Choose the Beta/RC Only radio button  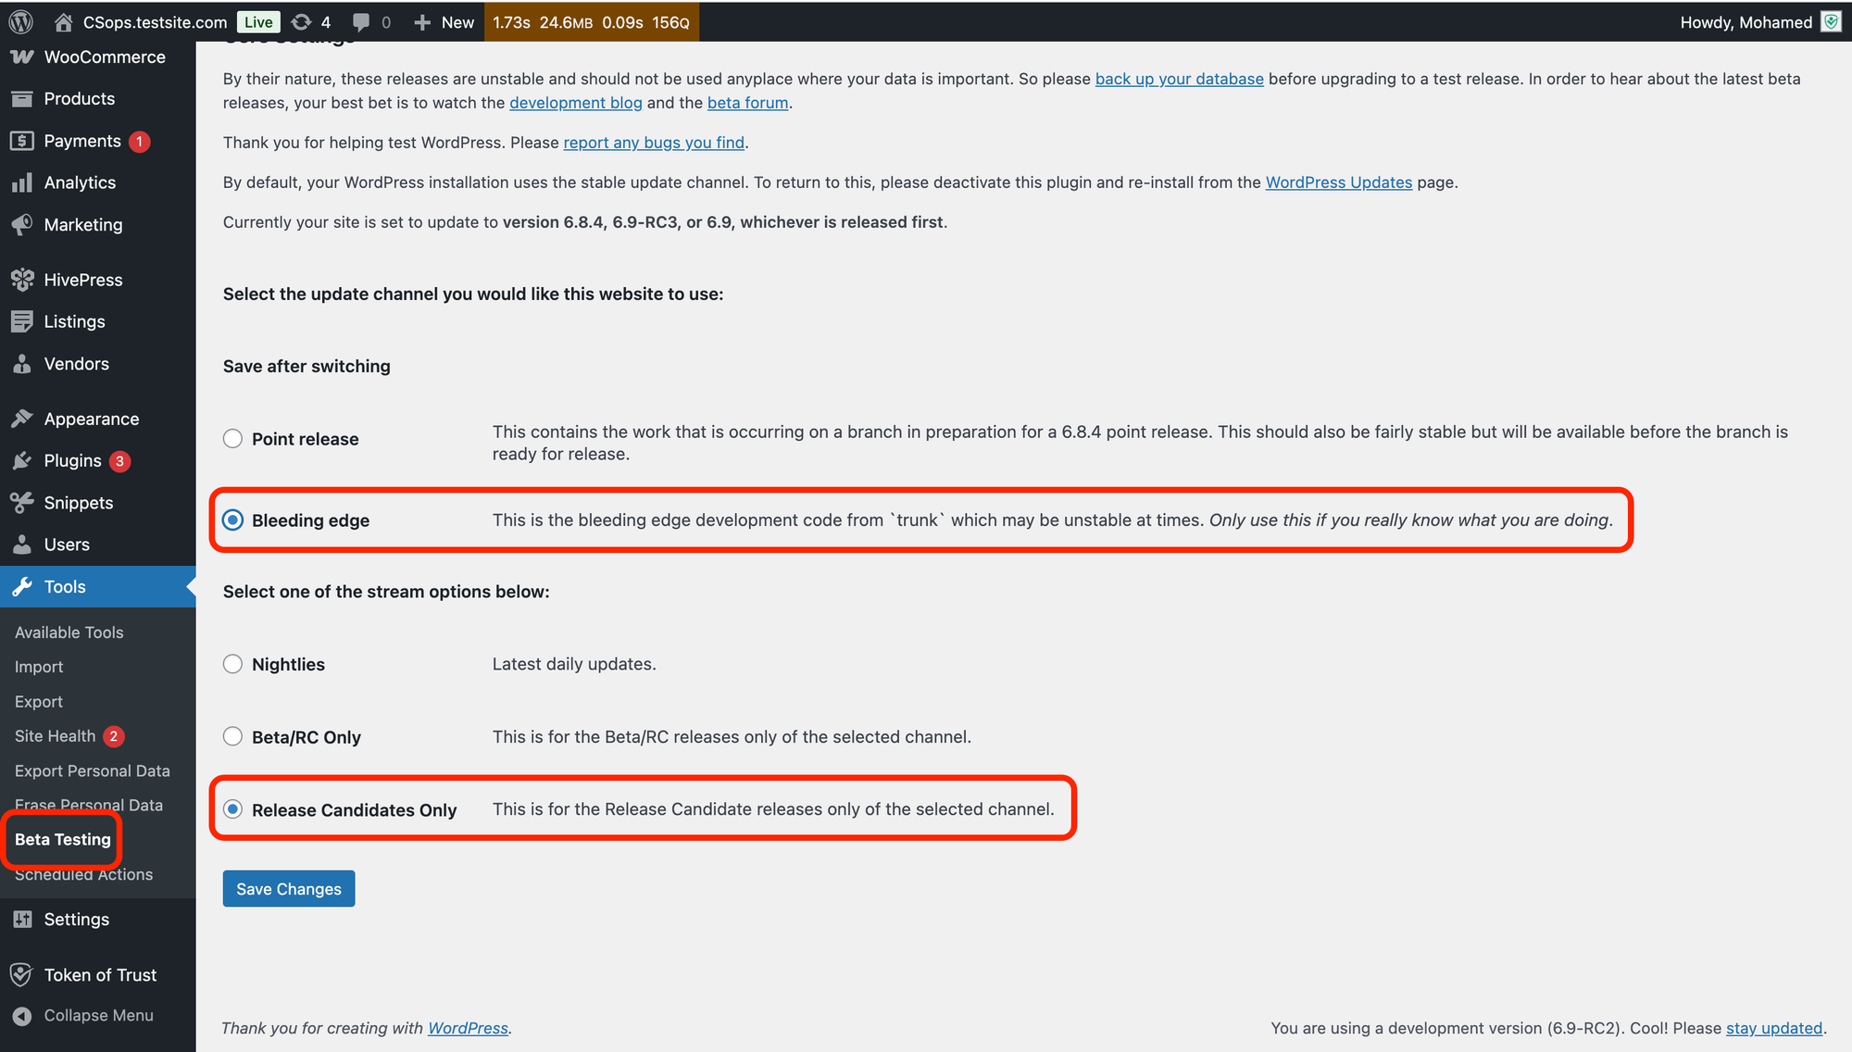tap(232, 737)
